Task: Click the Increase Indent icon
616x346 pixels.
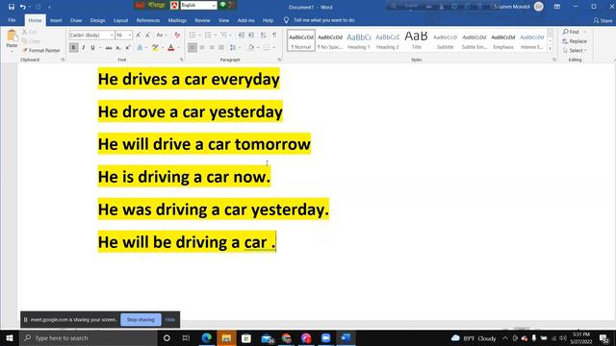Action: coord(251,36)
